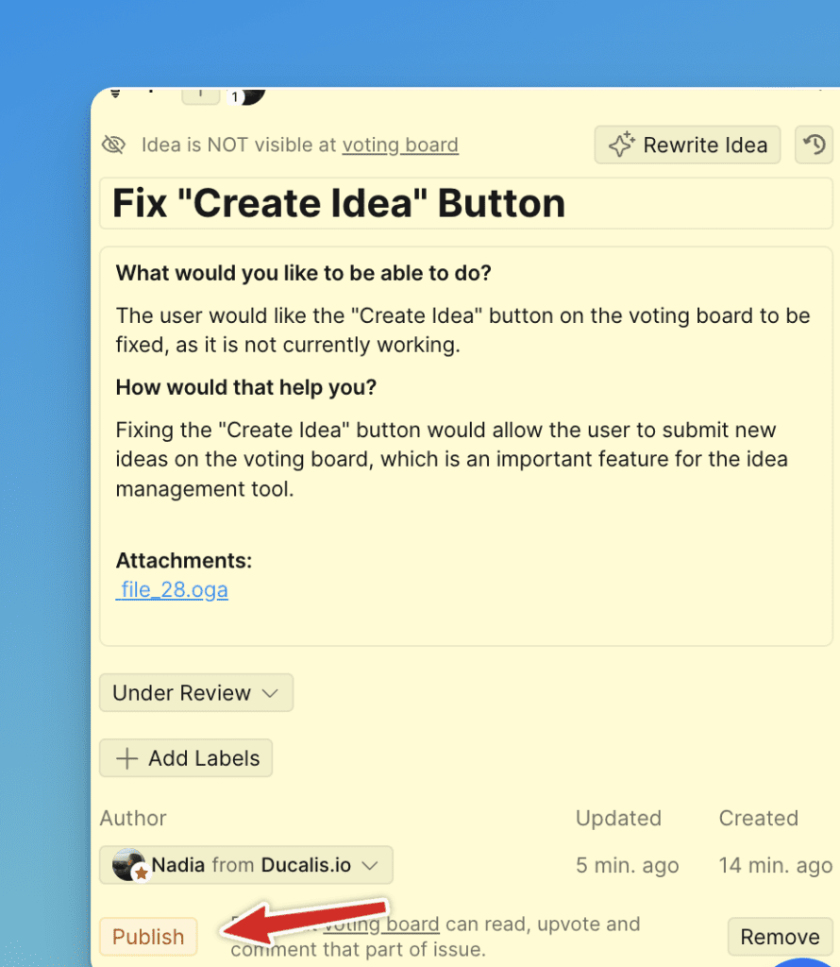The height and width of the screenshot is (967, 840).
Task: Click the Add Labels button
Action: tap(186, 758)
